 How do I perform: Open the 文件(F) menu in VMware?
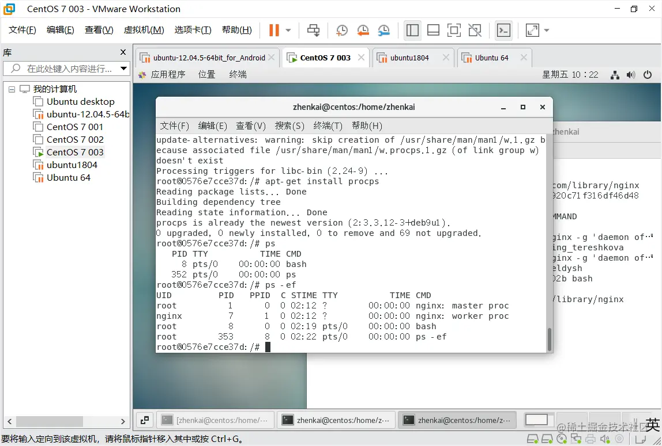coord(22,30)
